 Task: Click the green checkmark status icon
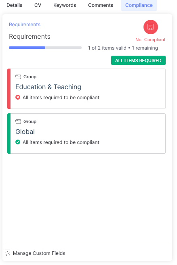18,142
